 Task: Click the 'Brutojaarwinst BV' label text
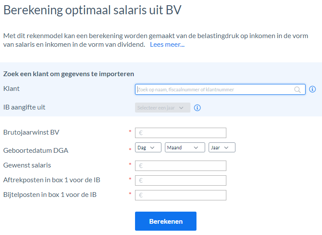tap(31, 132)
